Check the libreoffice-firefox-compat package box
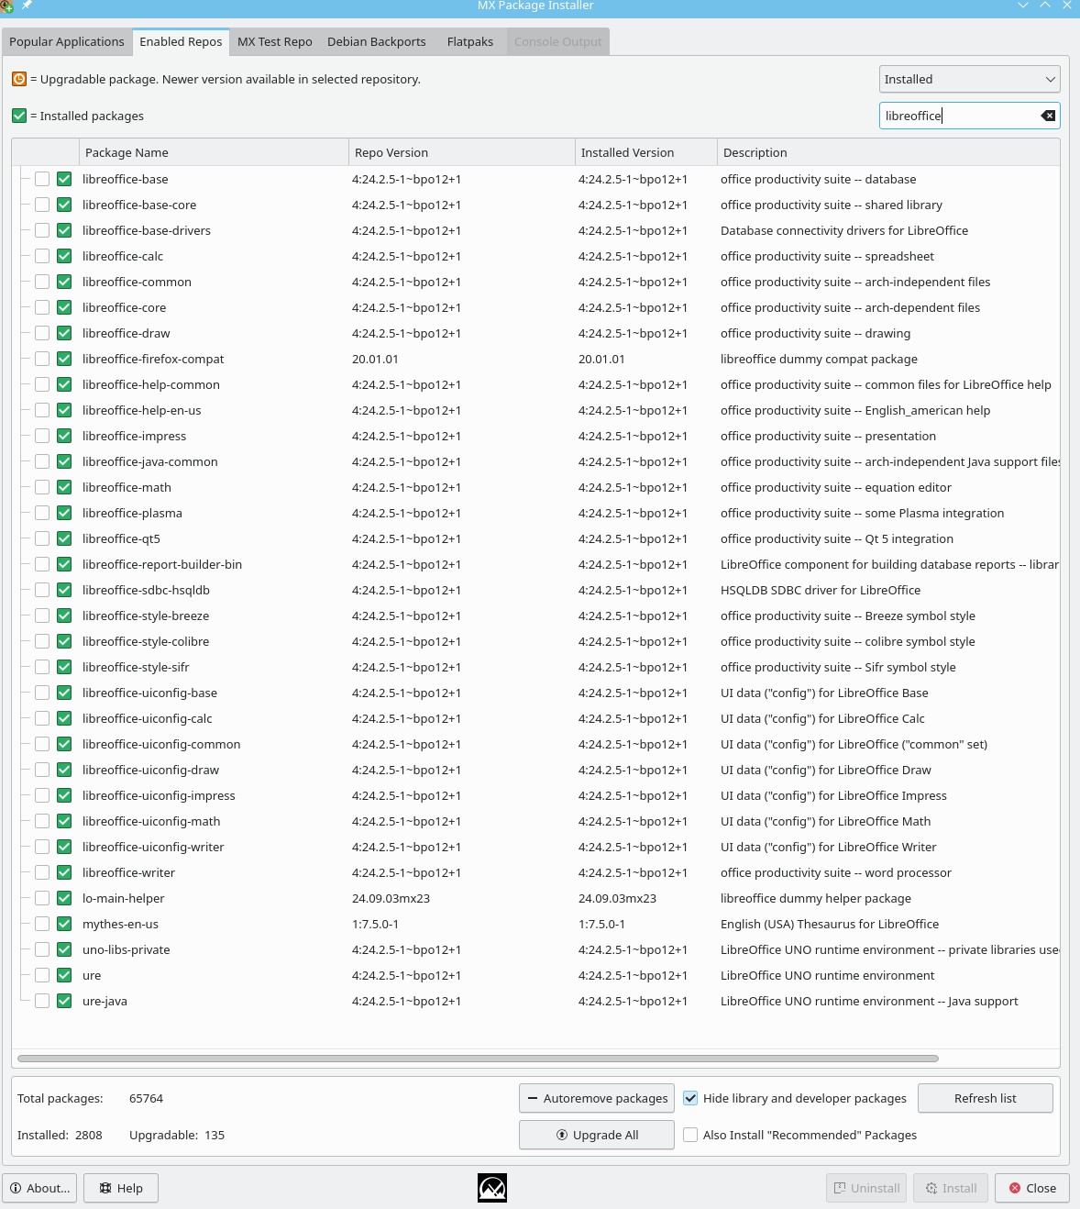The width and height of the screenshot is (1080, 1209). (x=42, y=359)
